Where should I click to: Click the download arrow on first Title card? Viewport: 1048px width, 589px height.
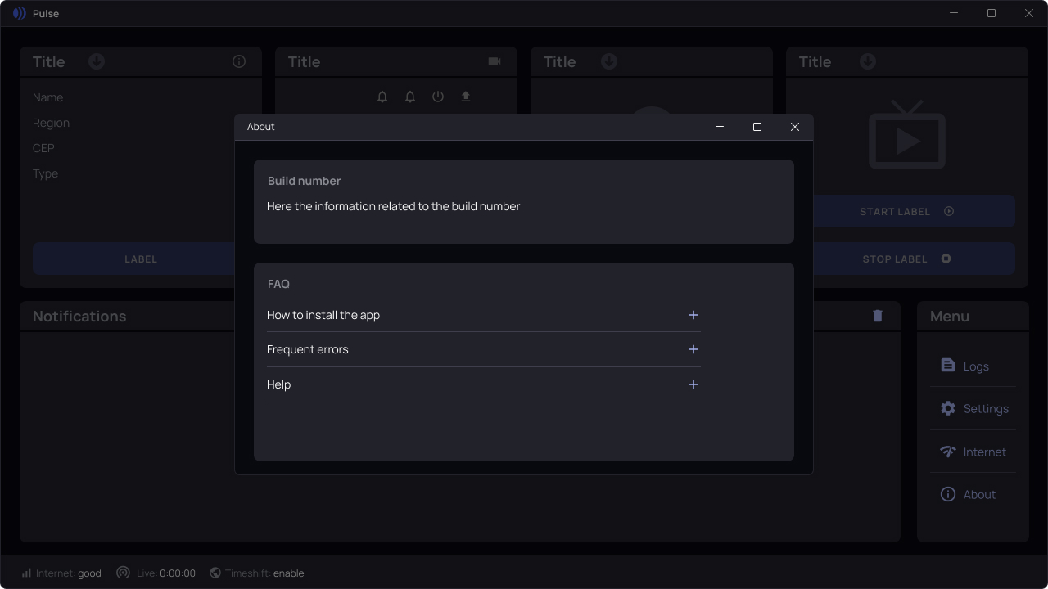97,61
